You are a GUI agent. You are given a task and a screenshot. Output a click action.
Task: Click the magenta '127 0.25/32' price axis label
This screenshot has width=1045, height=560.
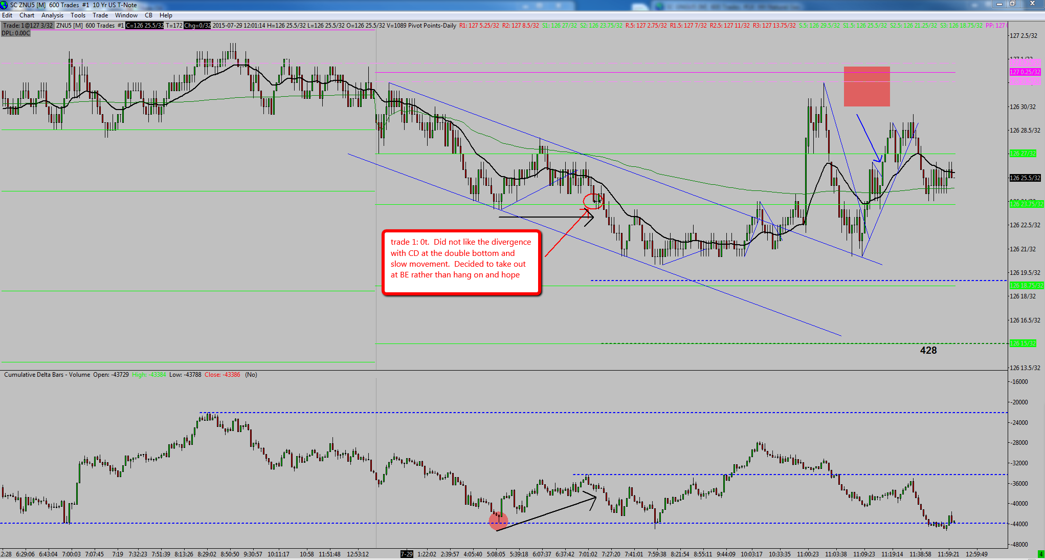pyautogui.click(x=1025, y=72)
